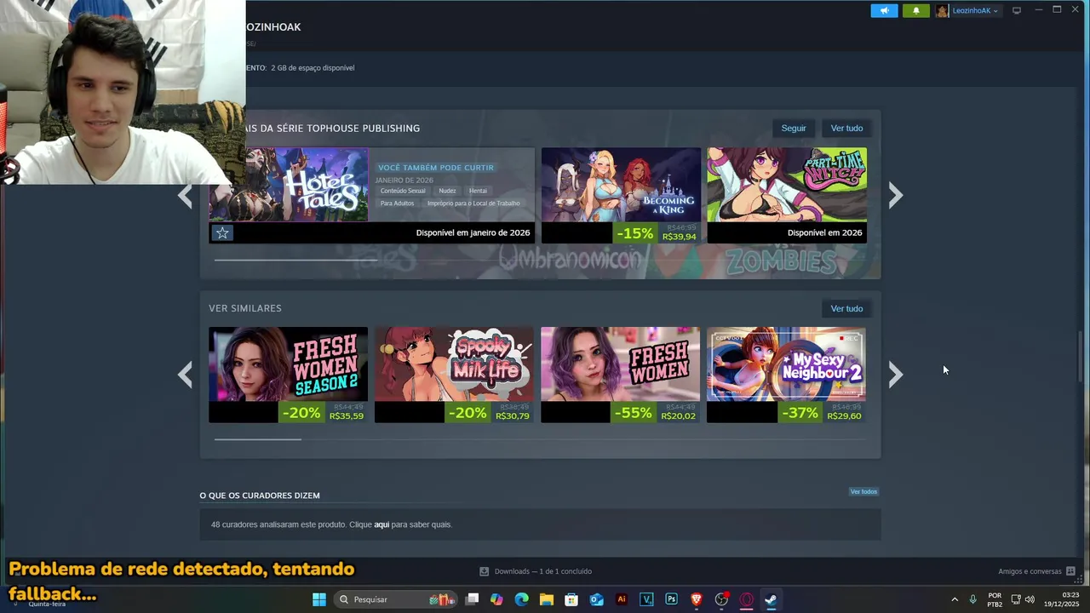Open Adobe Illustrator from taskbar
The image size is (1090, 613).
(622, 599)
